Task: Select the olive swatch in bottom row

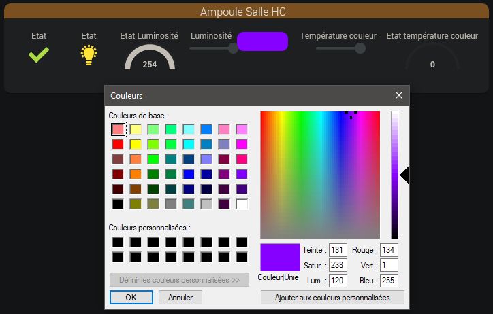Action: click(136, 204)
